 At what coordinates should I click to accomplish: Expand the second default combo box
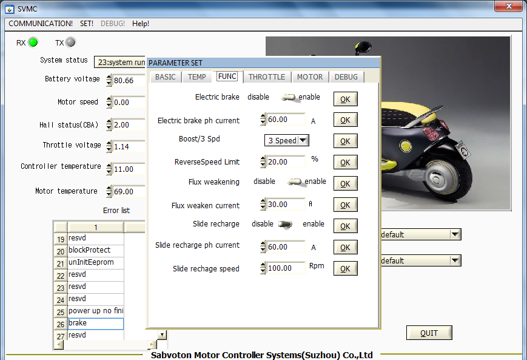coord(455,260)
